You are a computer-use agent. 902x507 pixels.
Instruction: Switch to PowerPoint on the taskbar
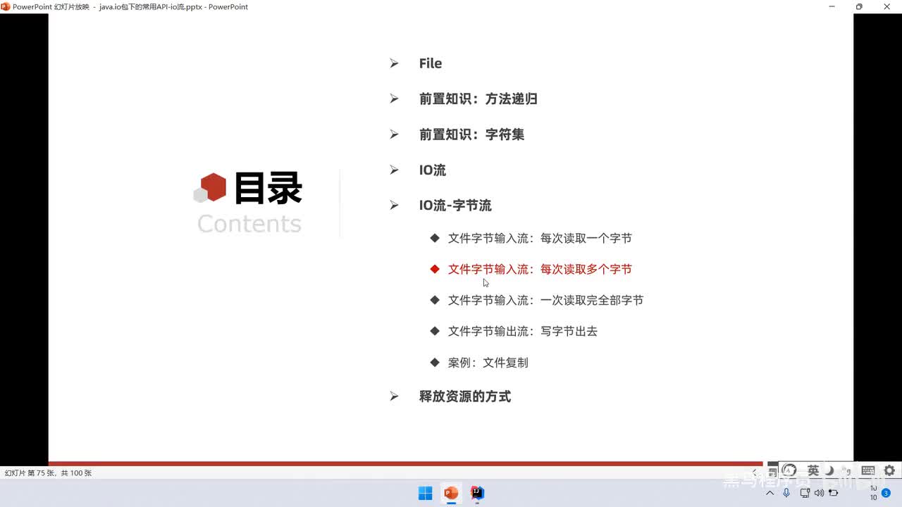click(451, 493)
